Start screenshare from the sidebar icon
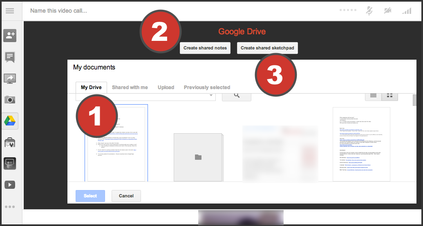This screenshot has height=226, width=423. click(x=10, y=79)
